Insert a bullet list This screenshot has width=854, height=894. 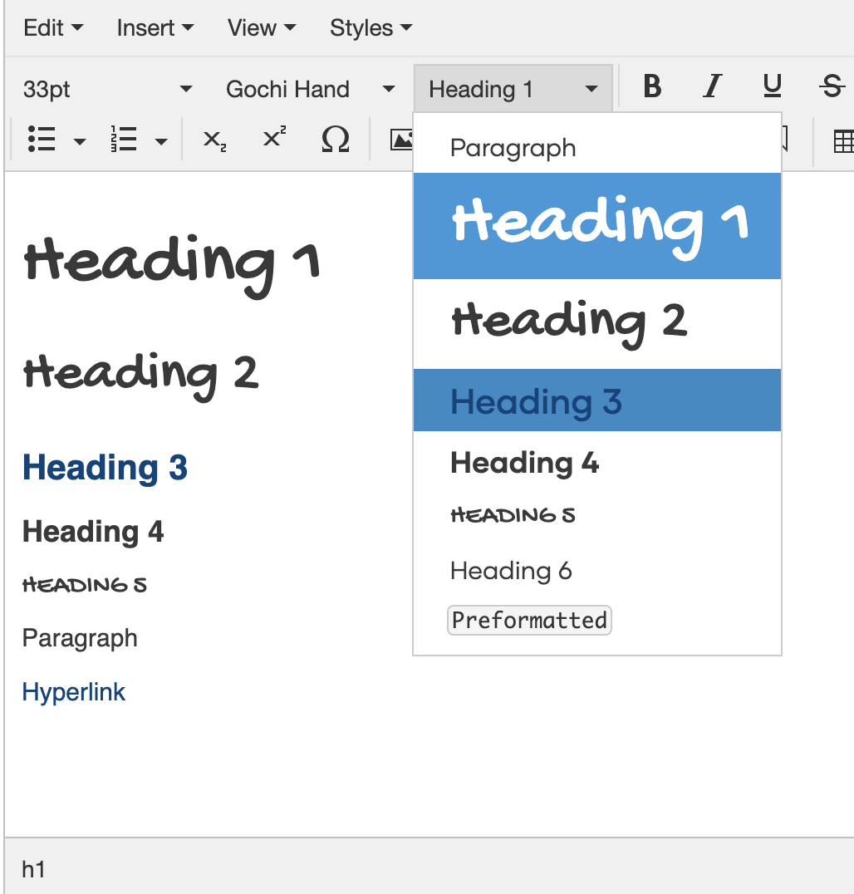click(x=42, y=139)
